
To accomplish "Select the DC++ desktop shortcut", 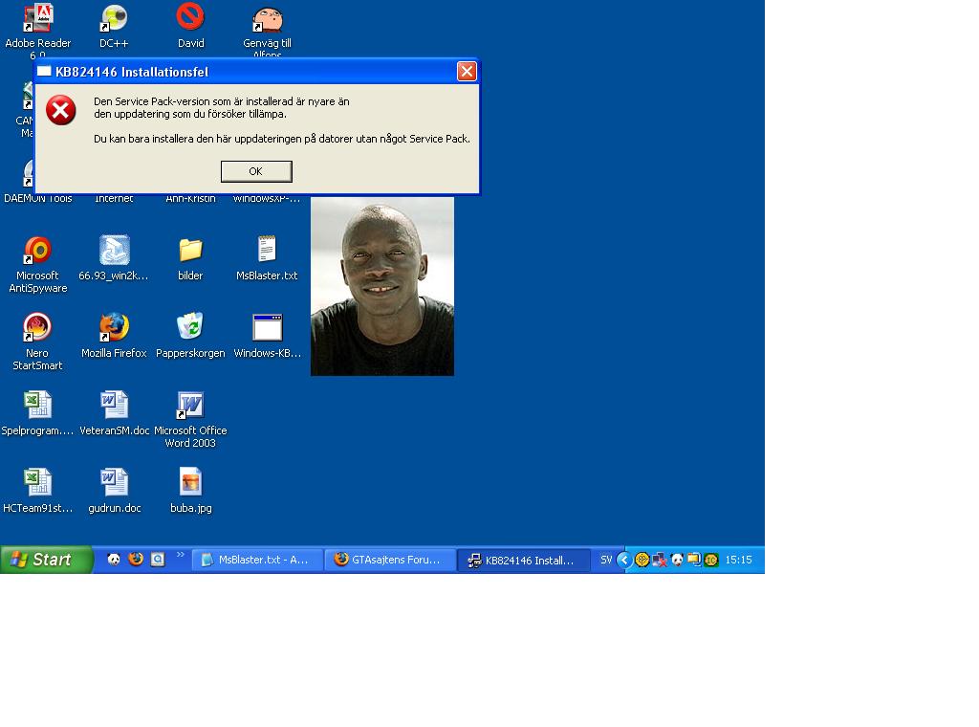I will point(114,19).
